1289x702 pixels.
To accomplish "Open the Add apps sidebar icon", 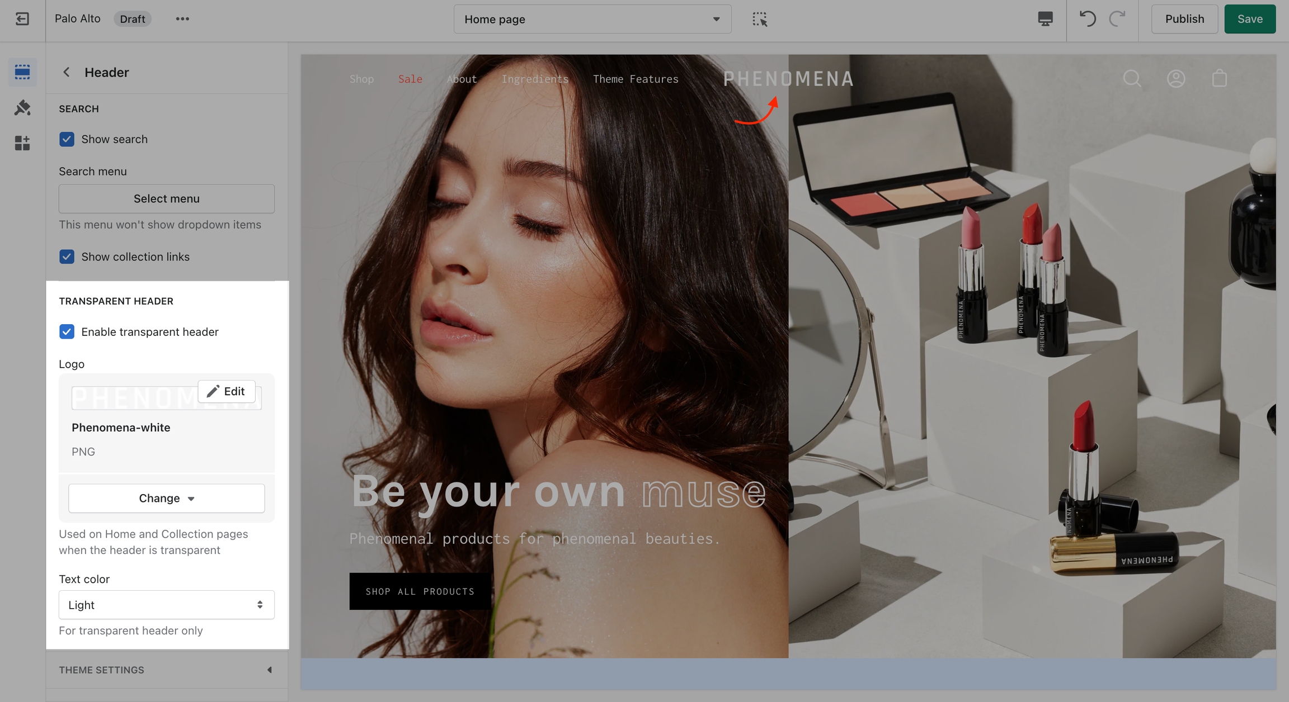I will pyautogui.click(x=22, y=143).
